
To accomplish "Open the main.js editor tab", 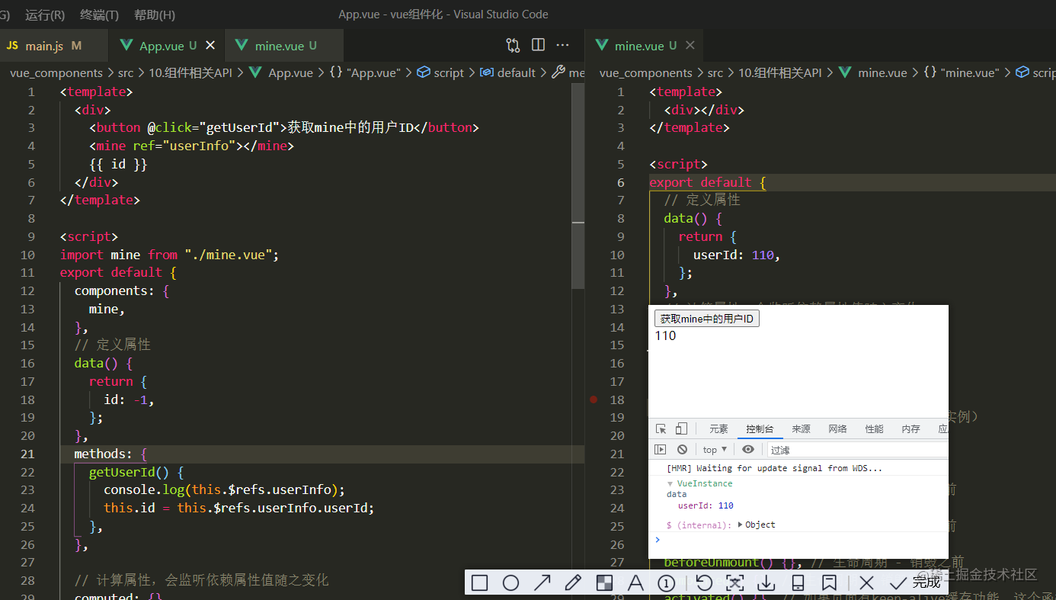I will click(53, 46).
